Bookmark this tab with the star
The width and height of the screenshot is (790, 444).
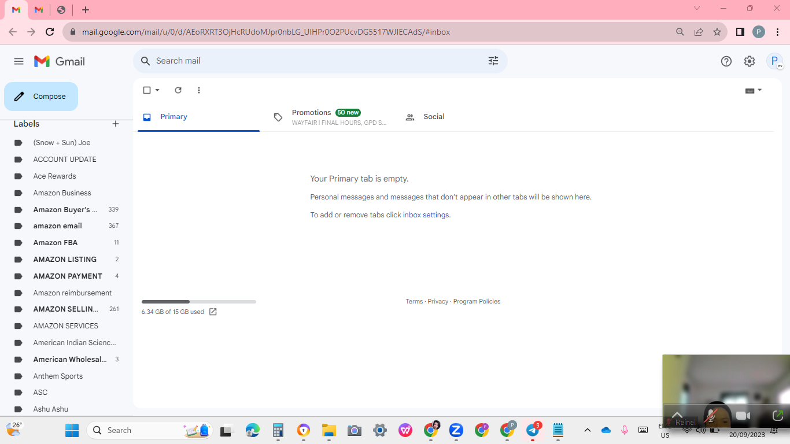[x=717, y=32]
